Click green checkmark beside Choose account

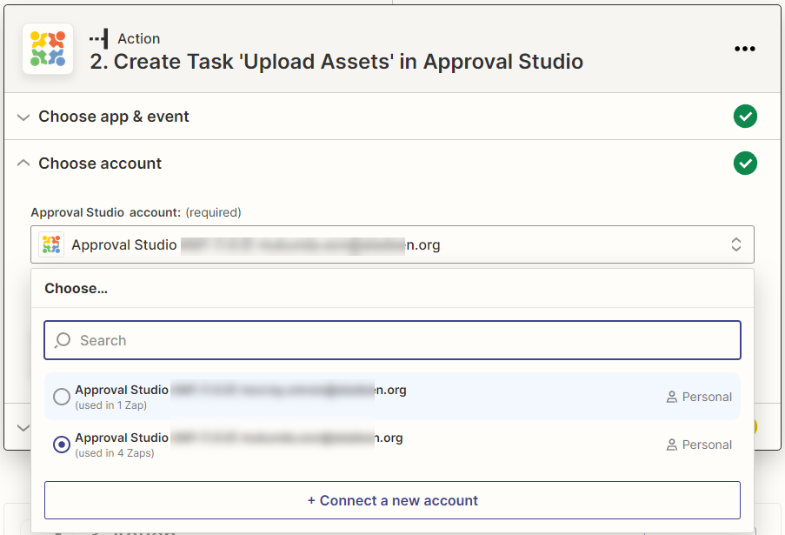744,164
